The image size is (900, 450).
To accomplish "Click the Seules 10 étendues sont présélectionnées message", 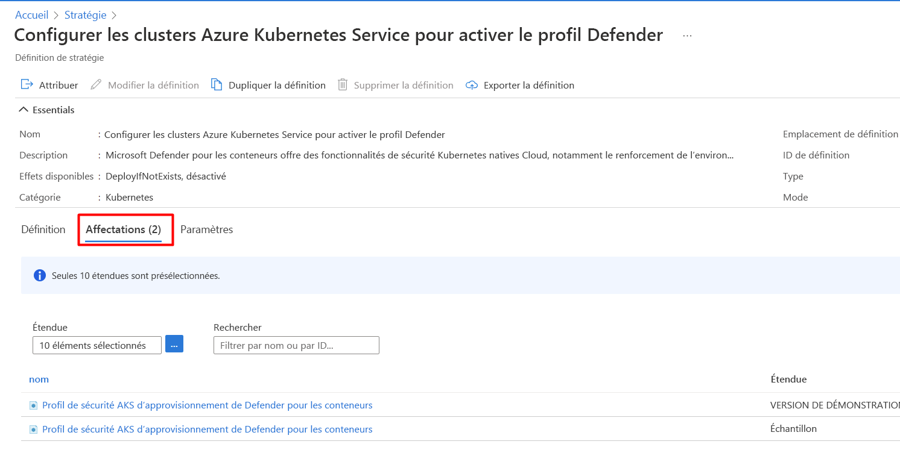I will 136,276.
